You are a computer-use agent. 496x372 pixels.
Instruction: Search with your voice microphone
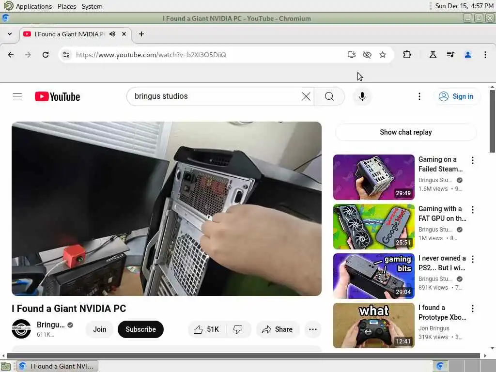point(362,96)
